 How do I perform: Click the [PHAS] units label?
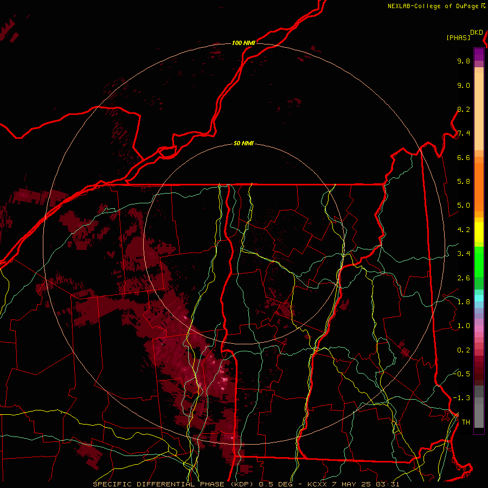pos(458,38)
